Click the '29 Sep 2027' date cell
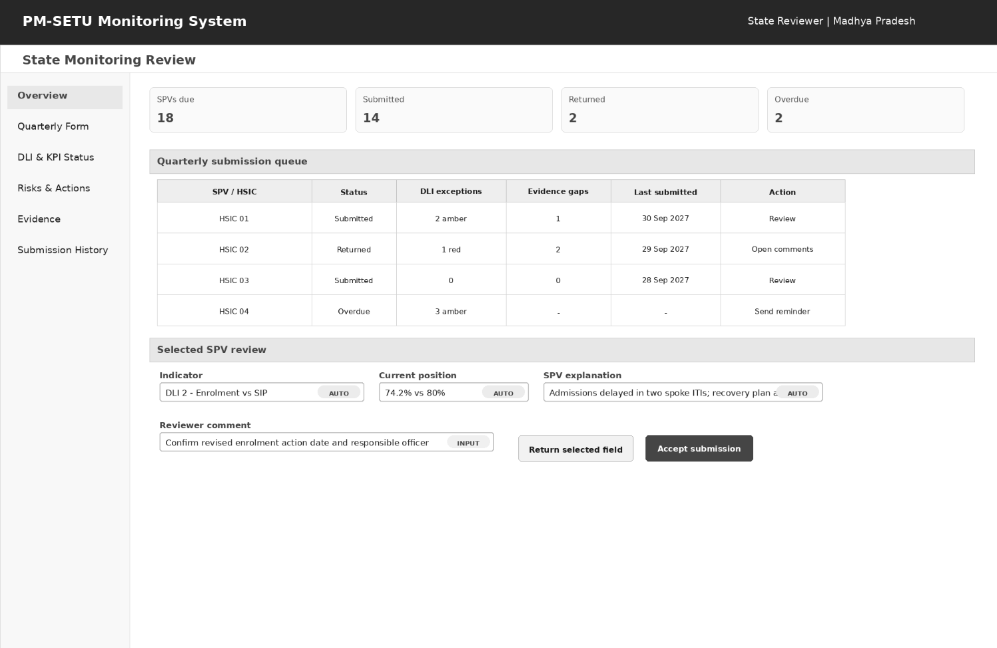 665,249
